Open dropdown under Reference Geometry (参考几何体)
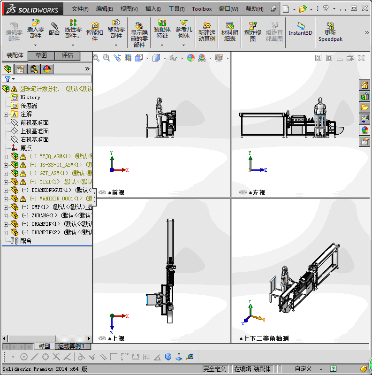 coord(183,45)
